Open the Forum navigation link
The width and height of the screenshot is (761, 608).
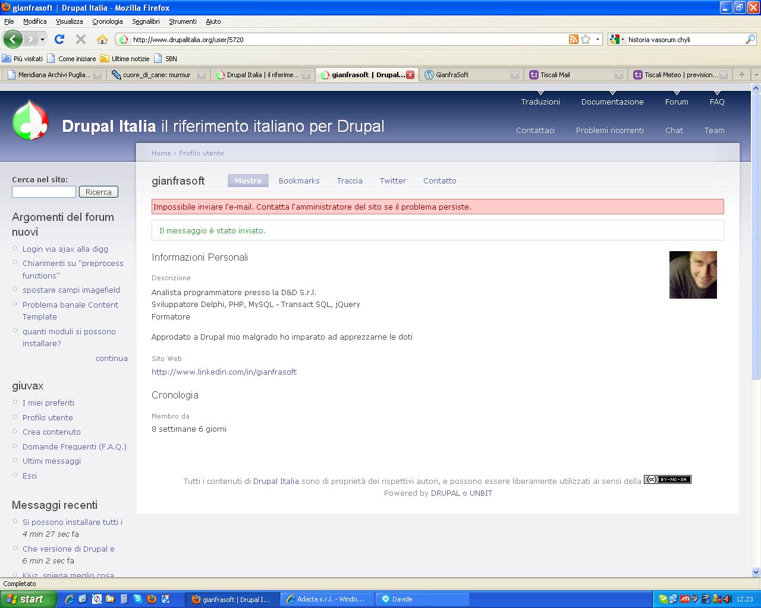coord(677,102)
